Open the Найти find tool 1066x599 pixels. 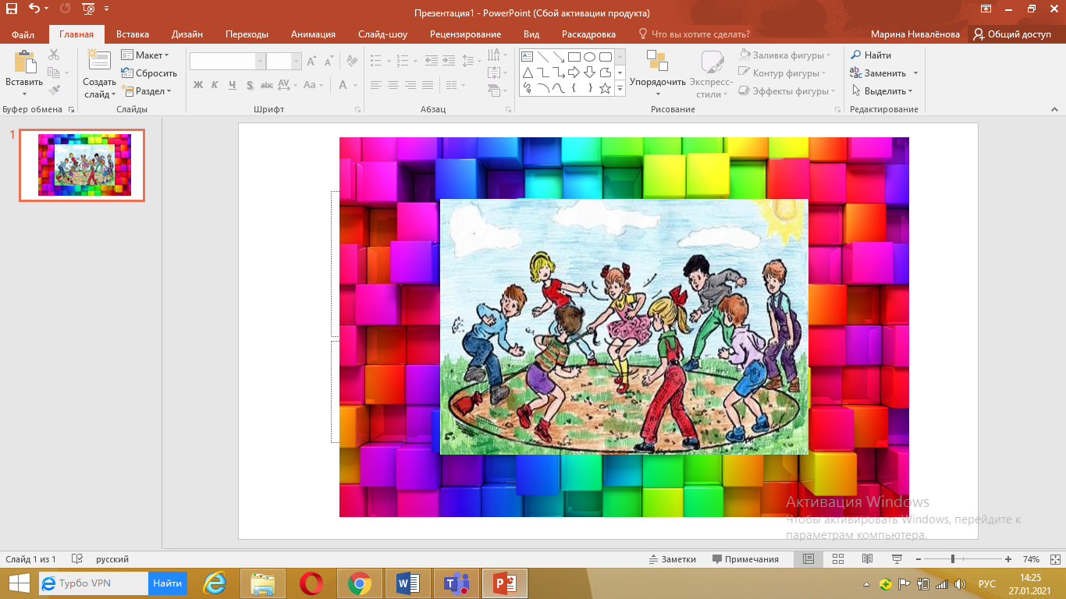coord(871,55)
